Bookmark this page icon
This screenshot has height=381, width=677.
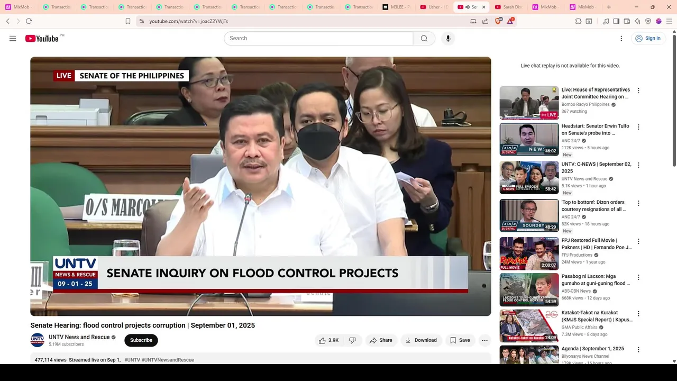pyautogui.click(x=128, y=21)
